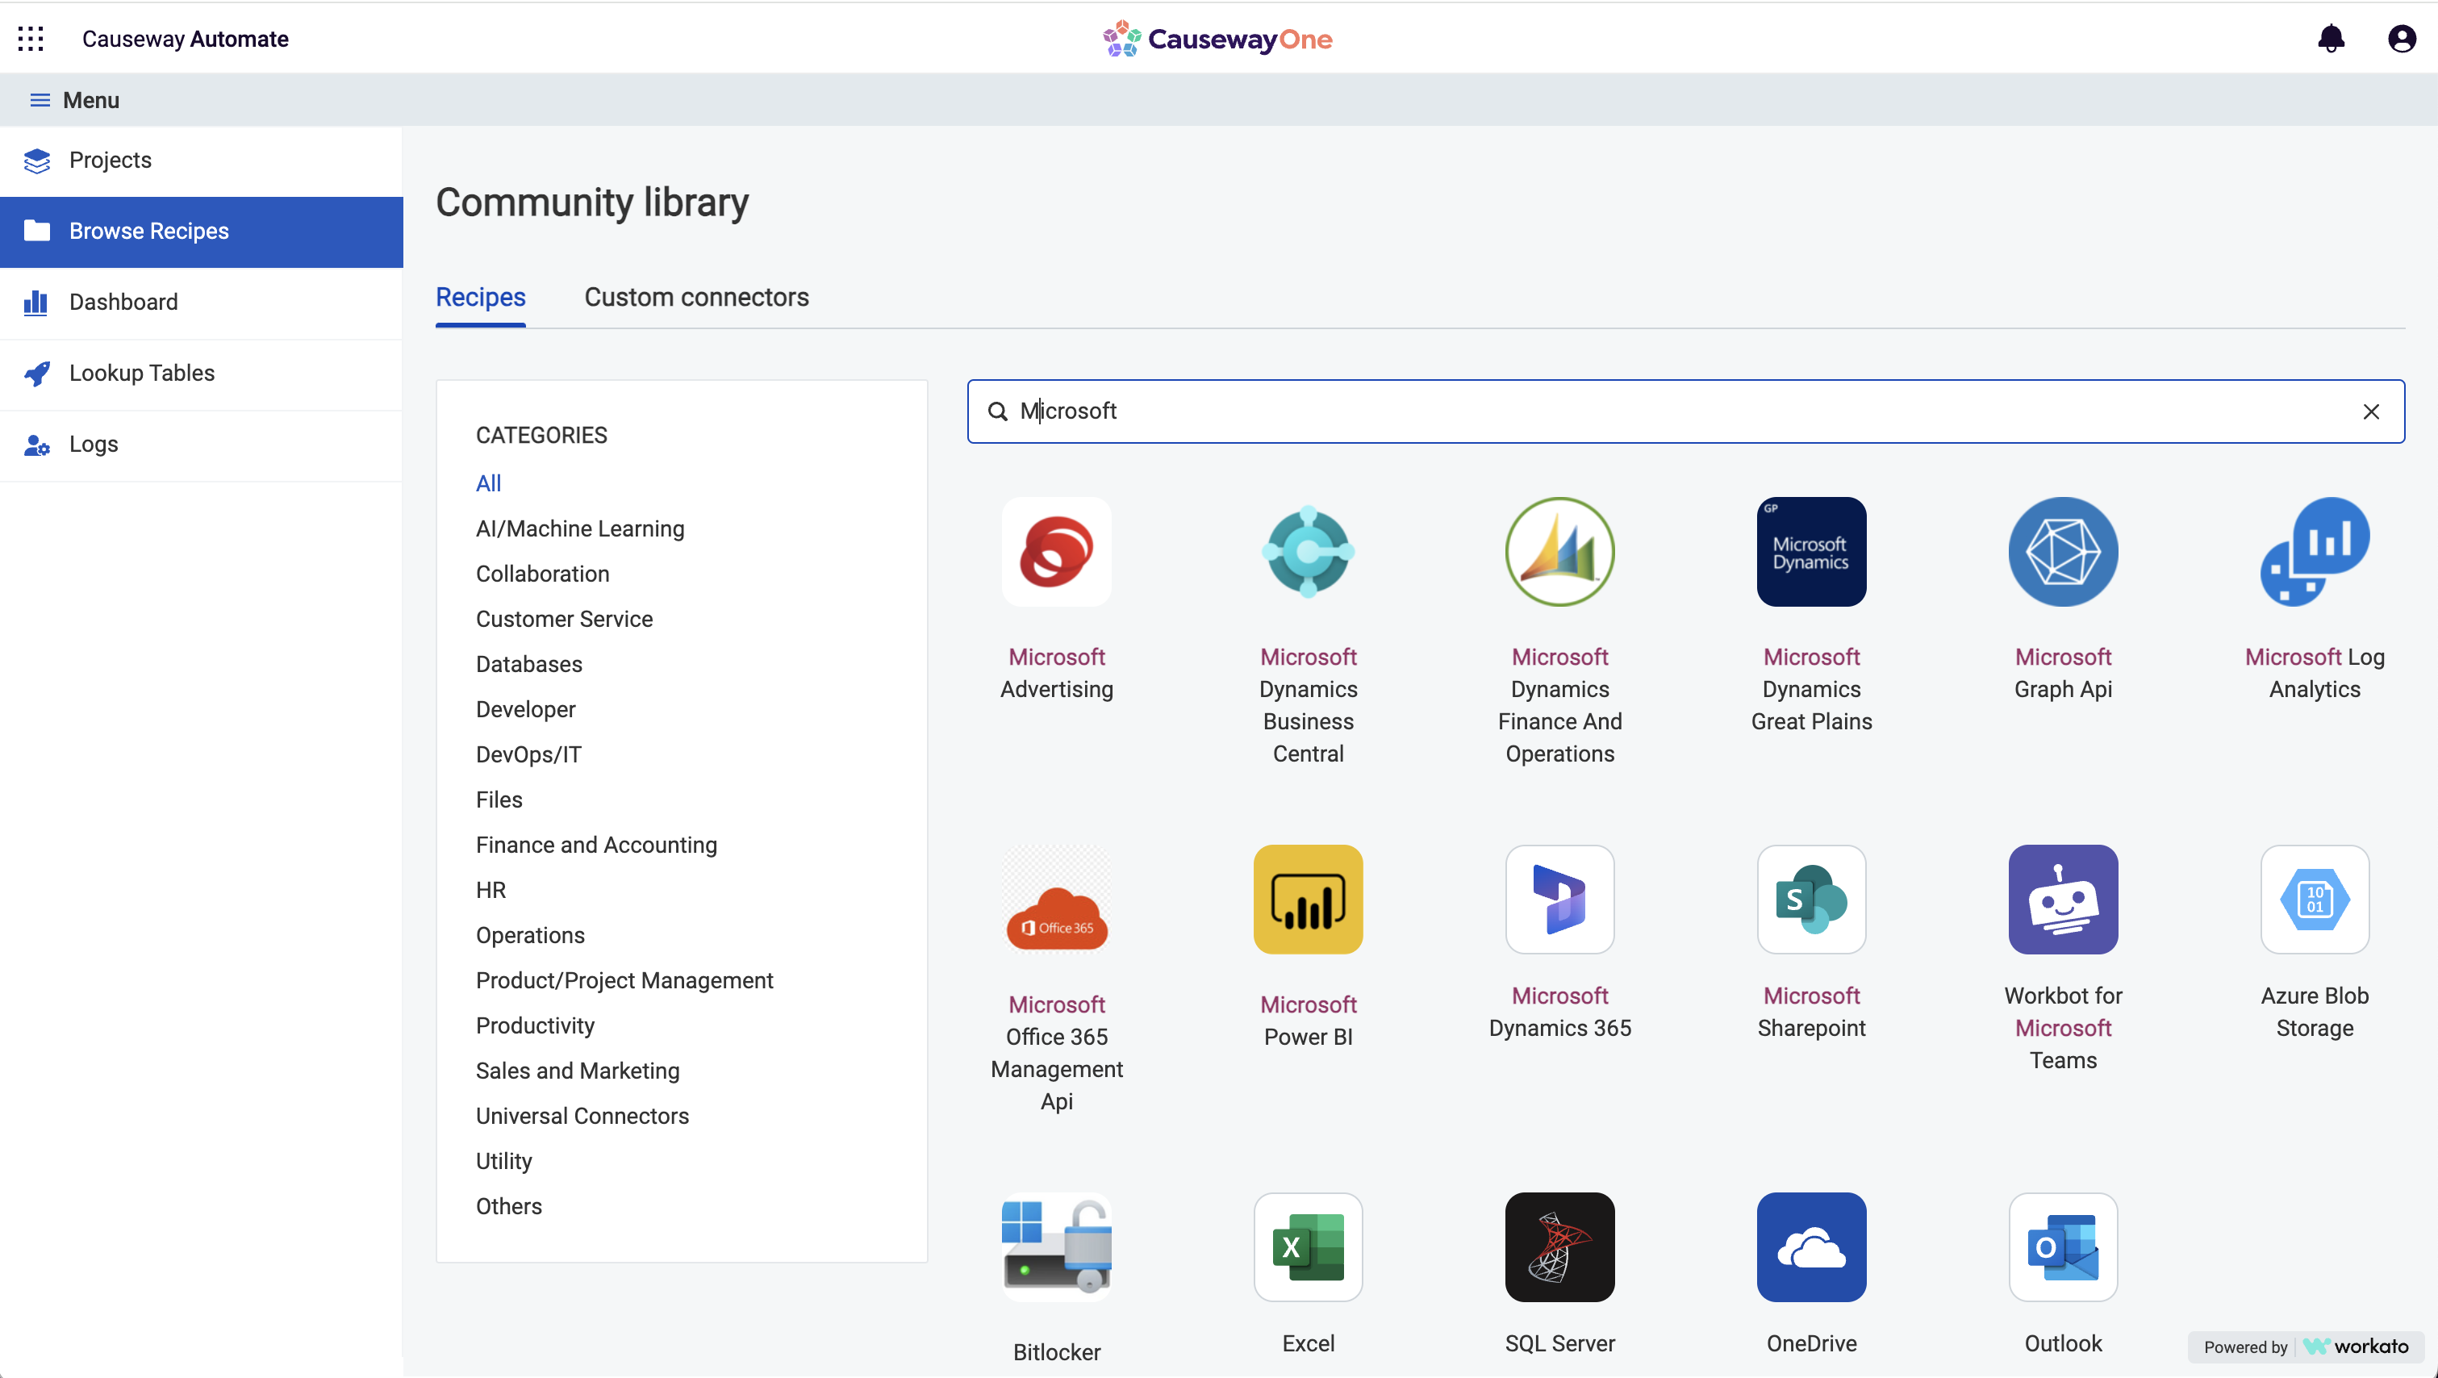Select Browse Recipes in the sidebar

[x=202, y=232]
